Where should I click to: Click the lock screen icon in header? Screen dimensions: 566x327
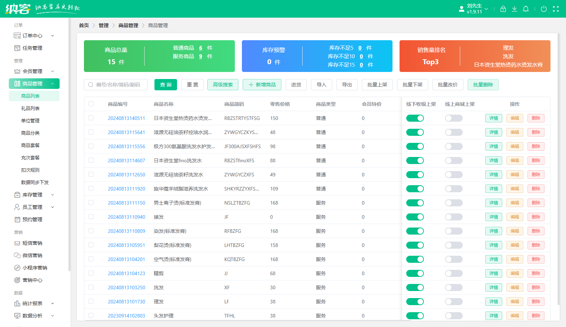click(x=503, y=9)
